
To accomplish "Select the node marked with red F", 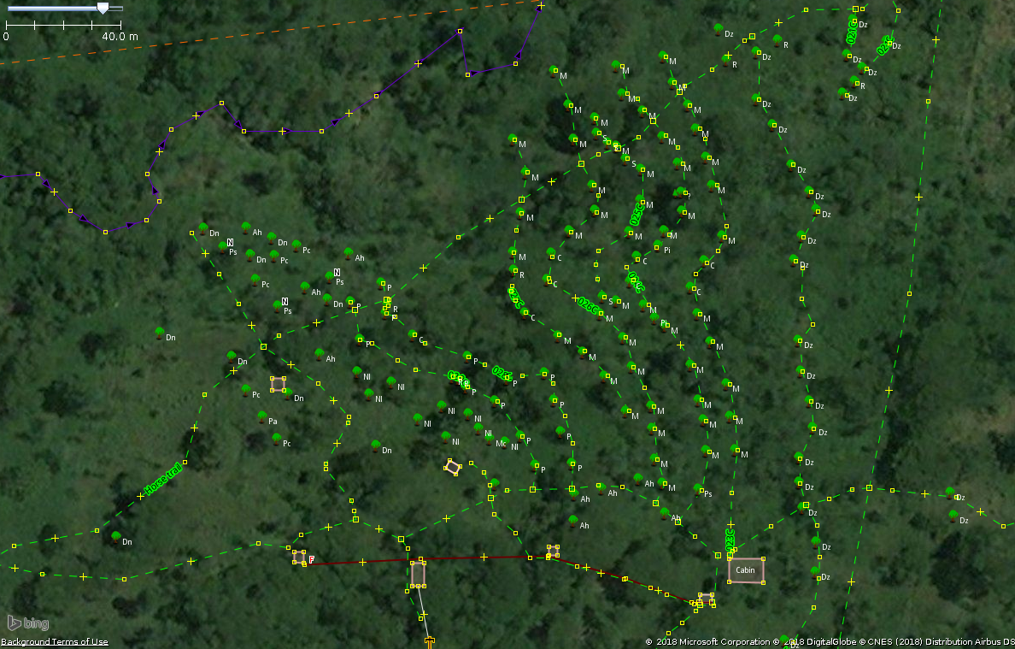I will [x=311, y=559].
